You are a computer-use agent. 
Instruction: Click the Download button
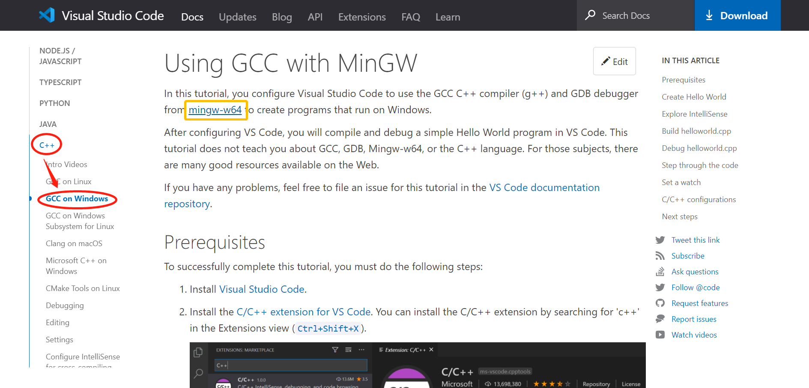coord(737,15)
